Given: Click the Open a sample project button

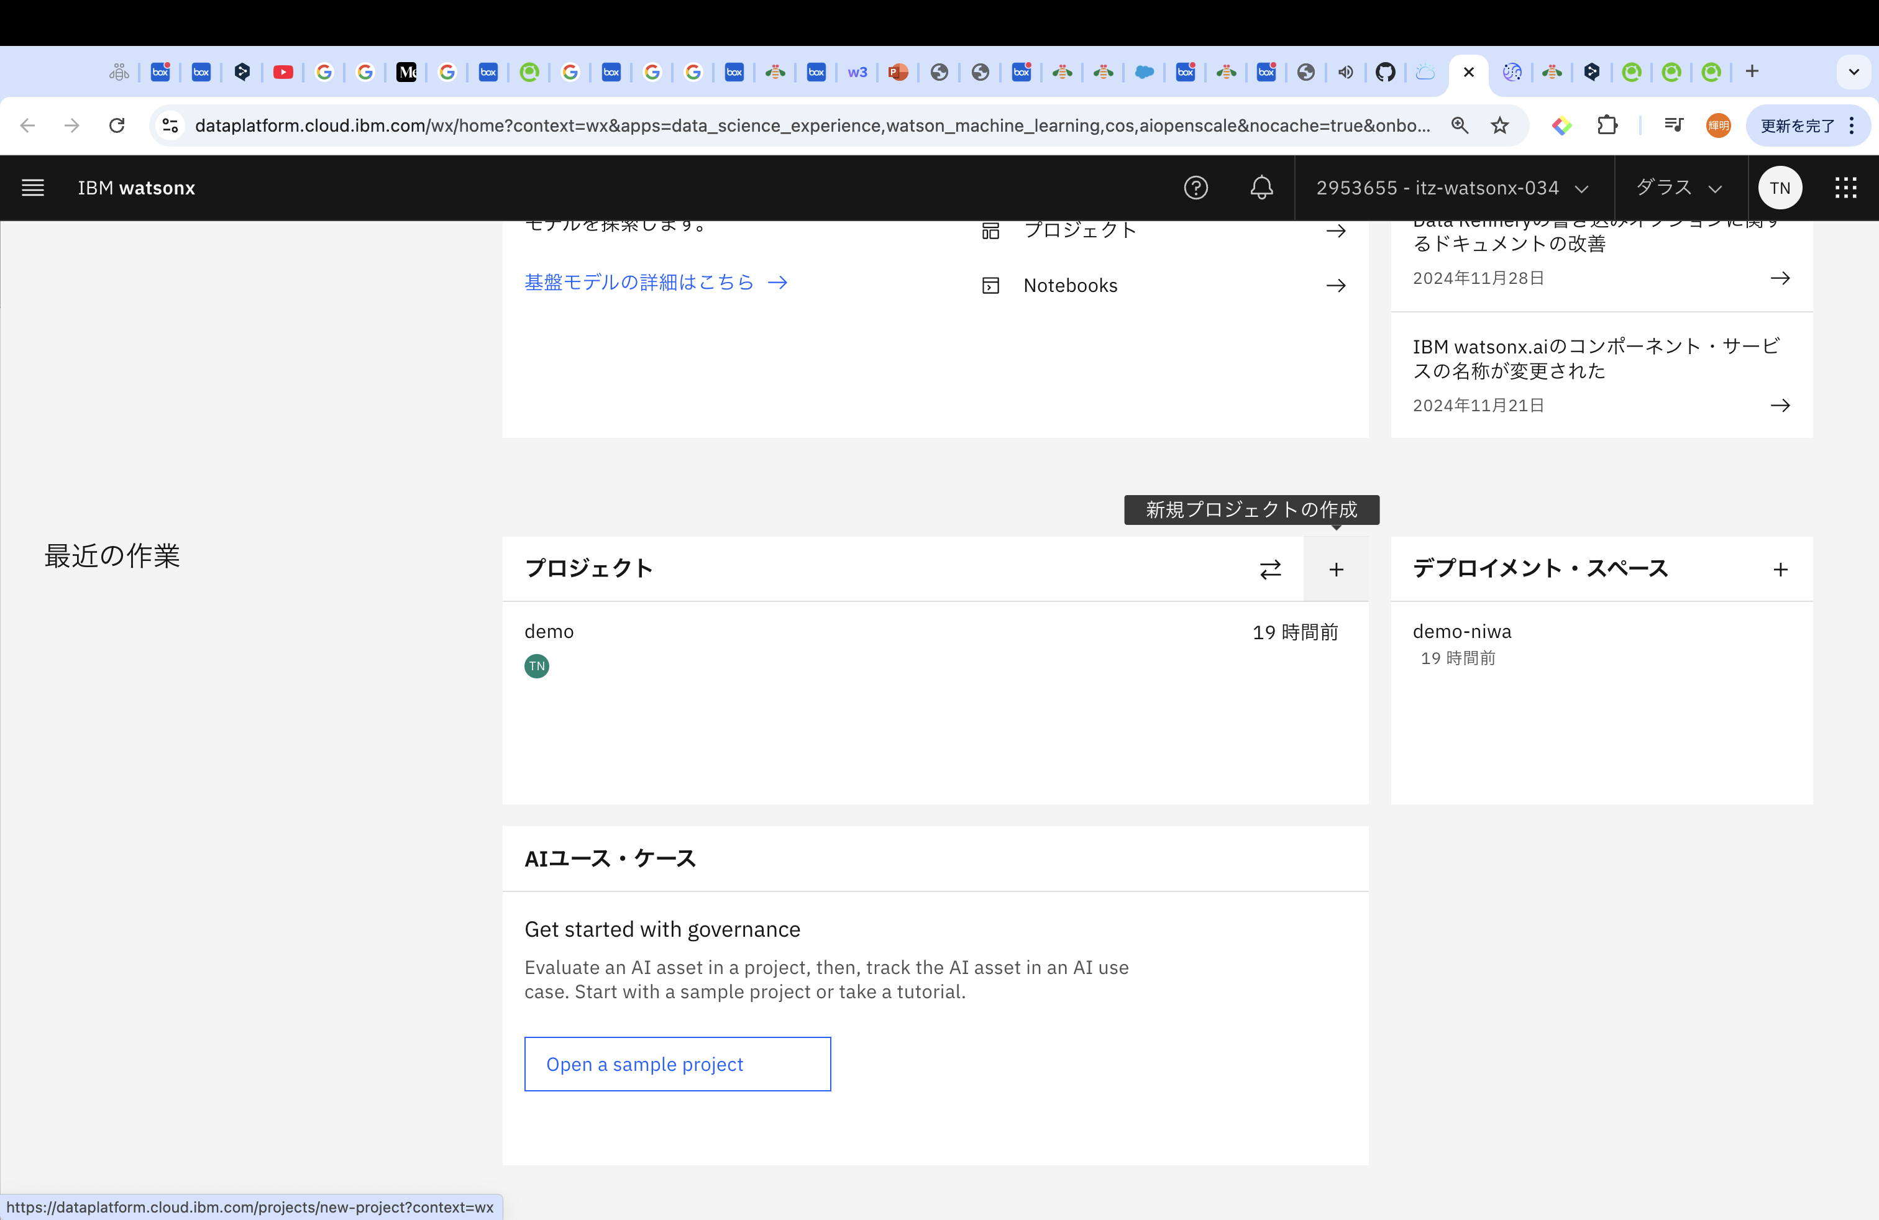Looking at the screenshot, I should point(677,1063).
